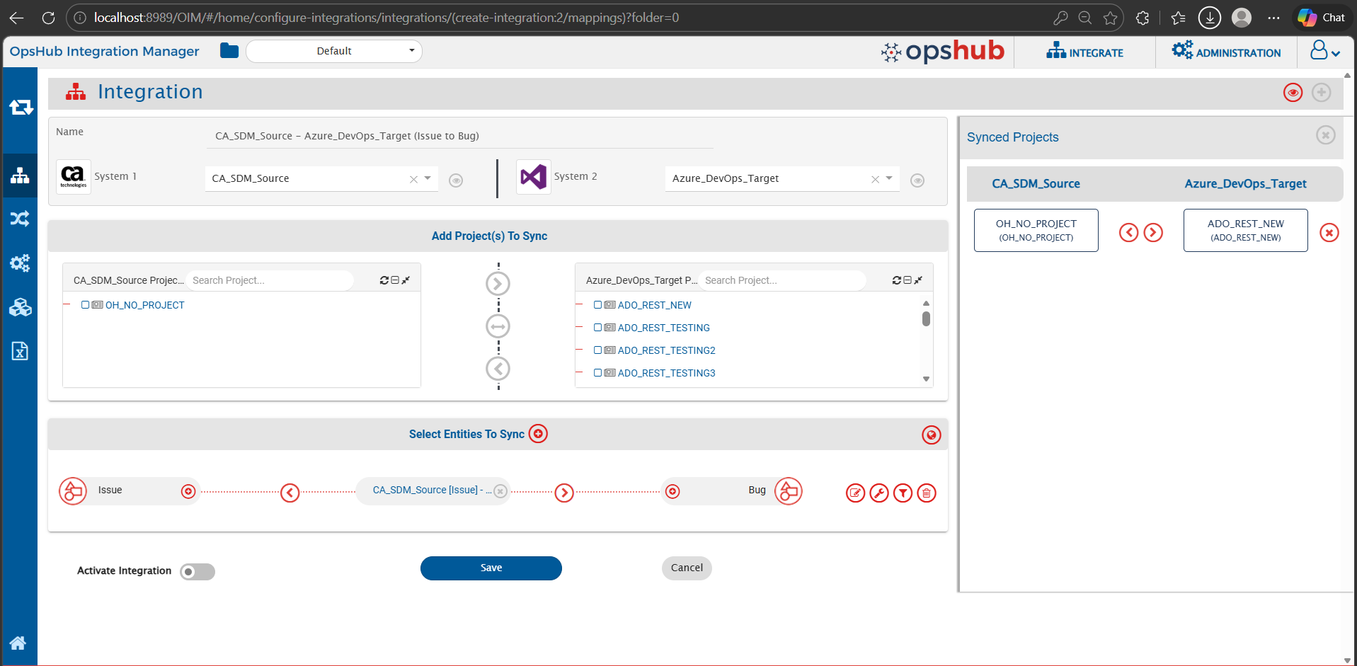Check the ADO_REST_TESTING2 project checkbox
Screen dimensions: 1357x666
(597, 350)
